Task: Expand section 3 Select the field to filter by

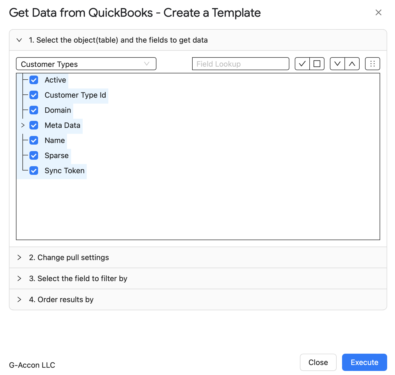Action: click(198, 278)
